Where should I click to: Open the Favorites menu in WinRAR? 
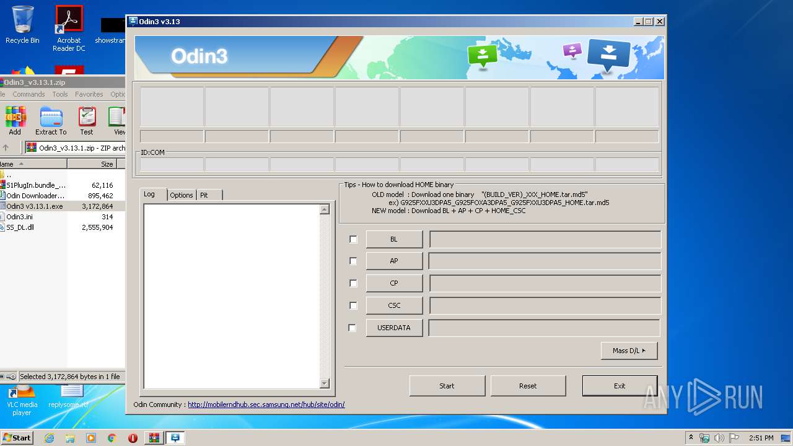point(89,94)
